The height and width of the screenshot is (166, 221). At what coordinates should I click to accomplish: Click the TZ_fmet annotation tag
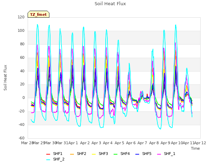point(38,15)
